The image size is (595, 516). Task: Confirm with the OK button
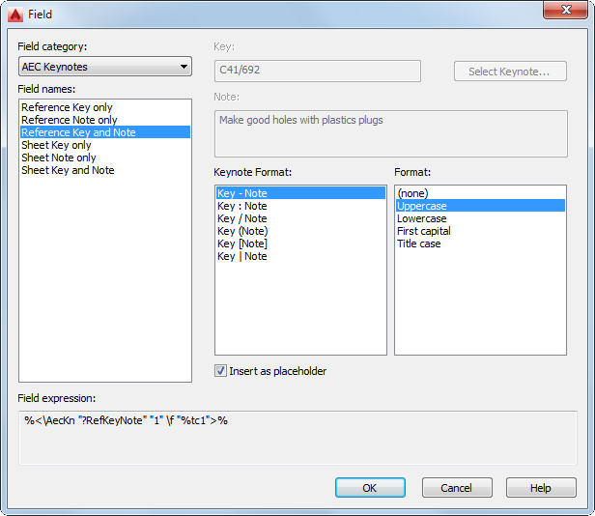[370, 488]
